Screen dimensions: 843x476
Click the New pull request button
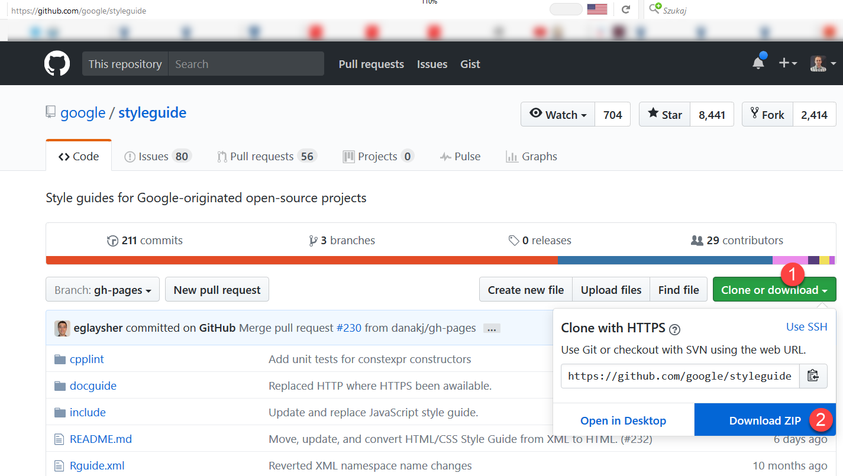click(x=217, y=290)
